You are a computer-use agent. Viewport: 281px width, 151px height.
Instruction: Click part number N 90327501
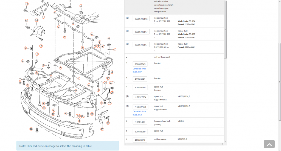point(140,107)
